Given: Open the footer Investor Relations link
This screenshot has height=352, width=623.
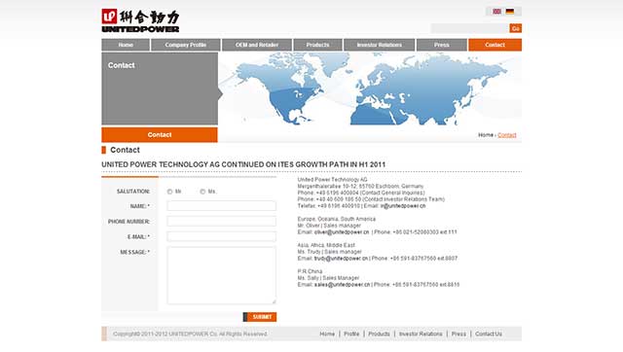Looking at the screenshot, I should click(x=421, y=334).
